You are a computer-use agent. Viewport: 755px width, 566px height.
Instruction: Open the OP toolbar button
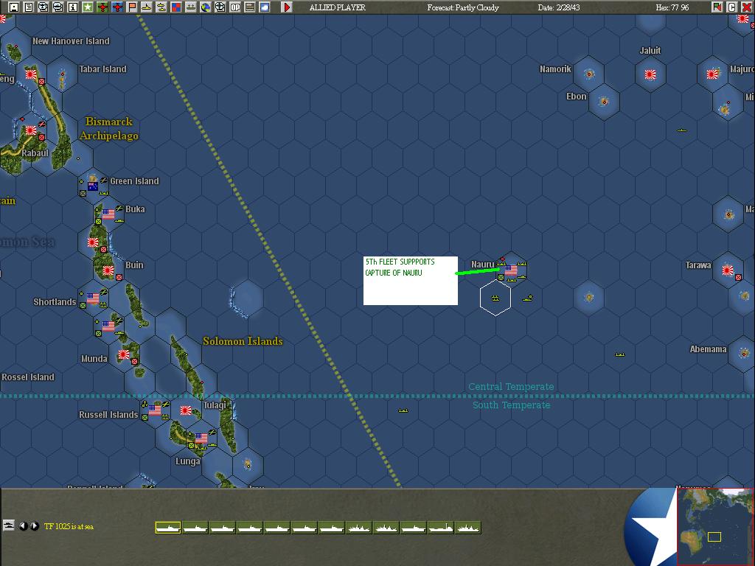[235, 7]
